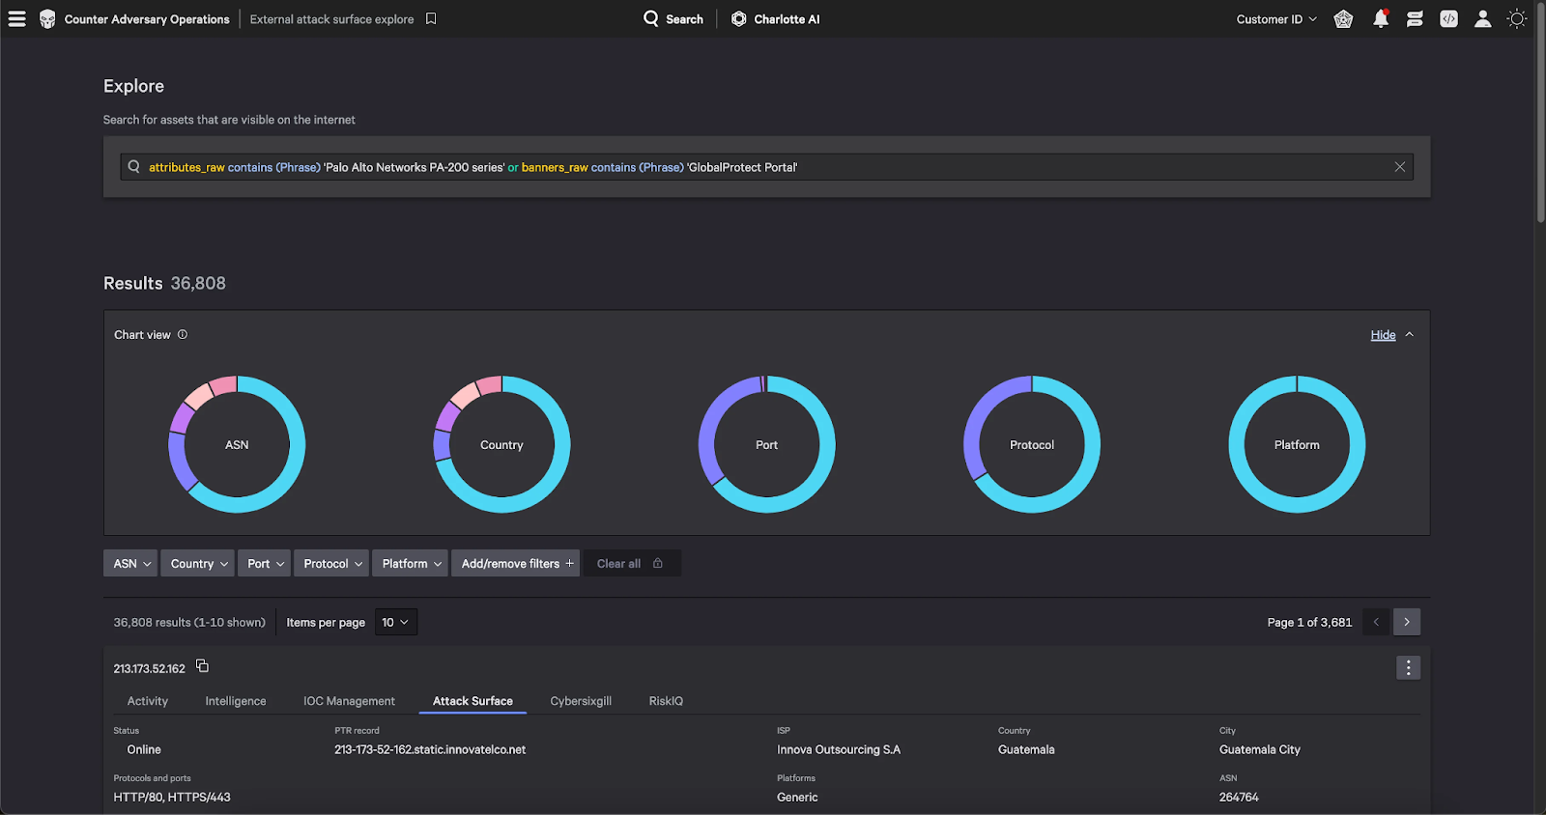Switch to the Cybersixgill tab
The height and width of the screenshot is (815, 1546).
point(581,701)
